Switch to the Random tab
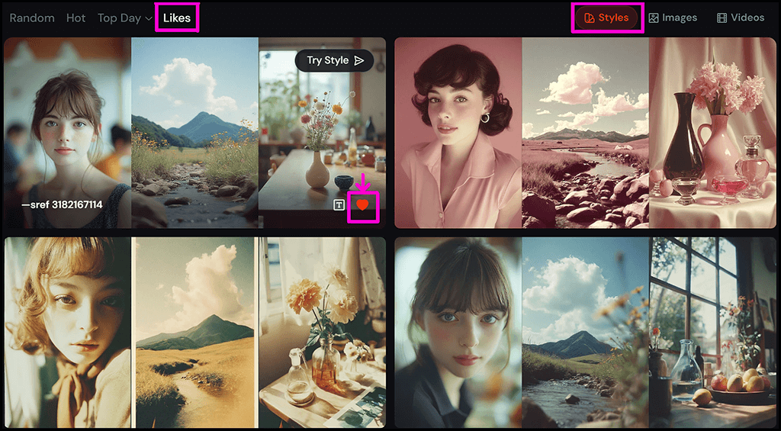Viewport: 781px width, 431px height. pos(32,18)
